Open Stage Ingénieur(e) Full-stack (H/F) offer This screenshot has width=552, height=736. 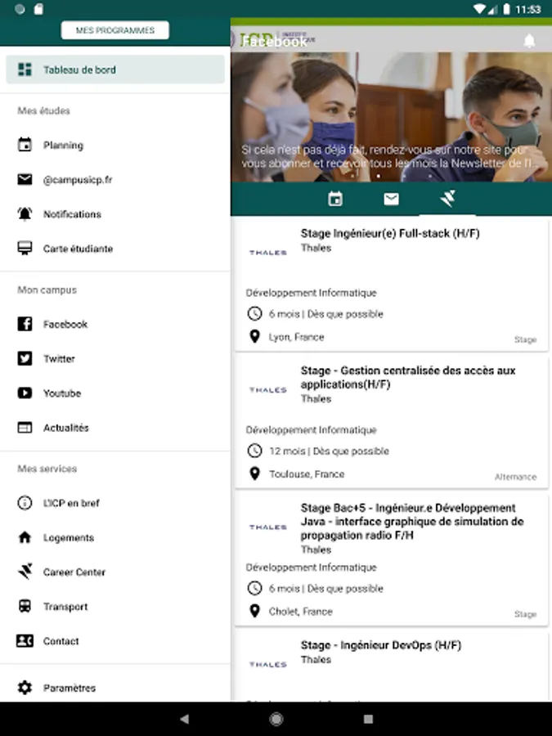[391, 284]
